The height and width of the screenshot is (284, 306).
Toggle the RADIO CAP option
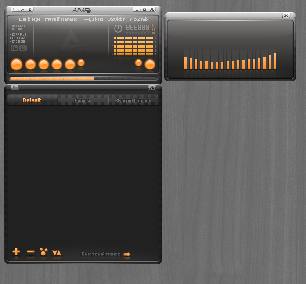click(18, 41)
